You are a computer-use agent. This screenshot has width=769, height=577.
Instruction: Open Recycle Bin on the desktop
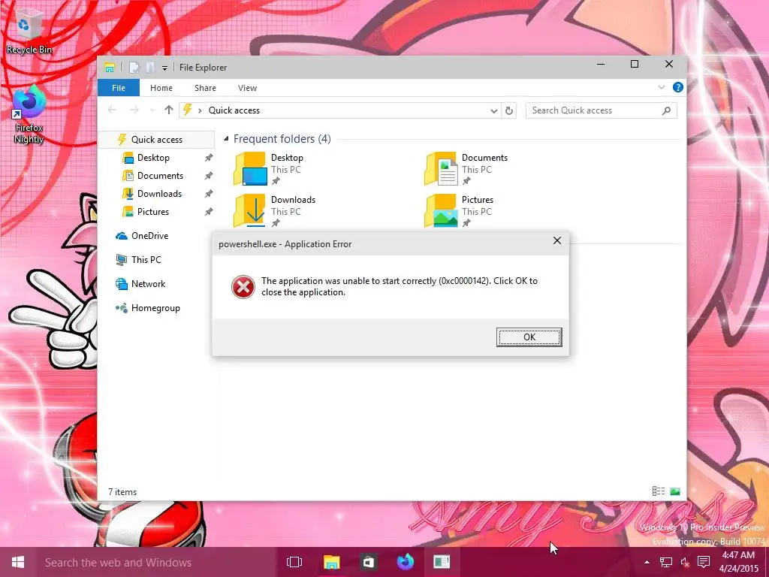pyautogui.click(x=29, y=30)
